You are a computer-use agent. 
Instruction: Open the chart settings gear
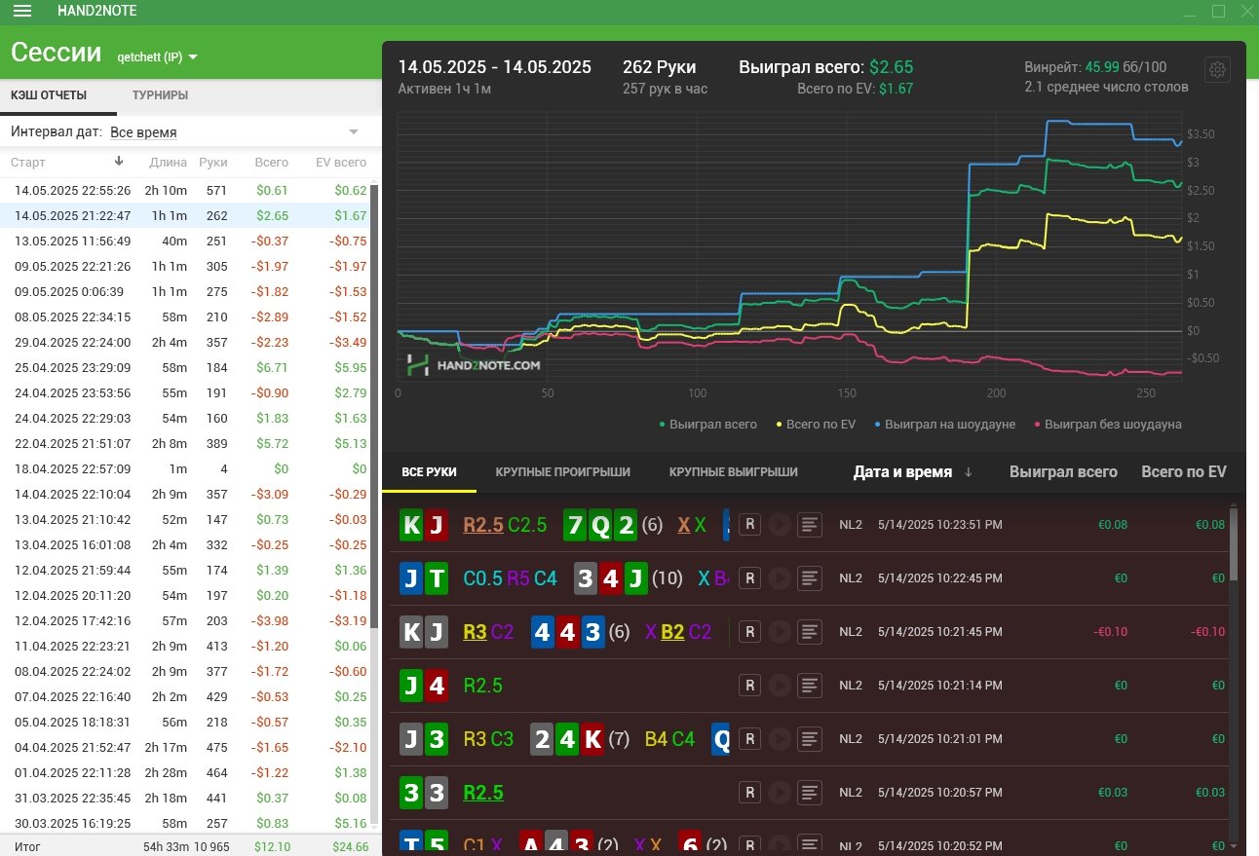tap(1217, 70)
